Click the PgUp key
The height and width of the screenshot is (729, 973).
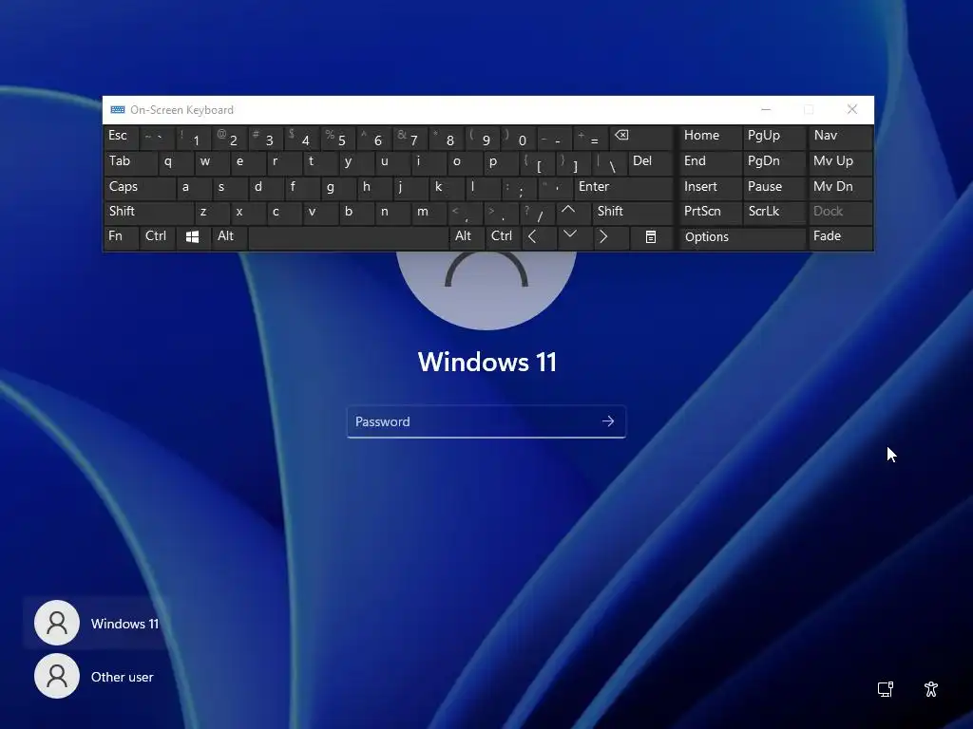(x=774, y=138)
